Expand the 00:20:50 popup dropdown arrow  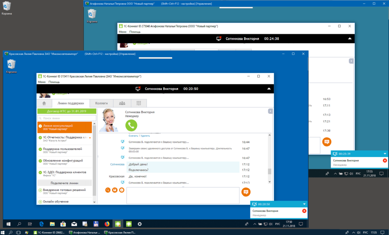tap(304, 204)
